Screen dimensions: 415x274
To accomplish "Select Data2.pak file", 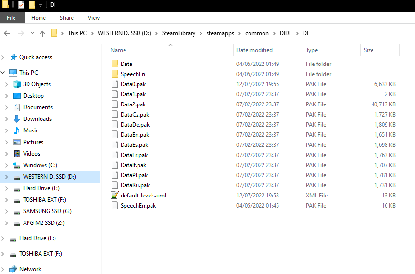I will pos(133,104).
